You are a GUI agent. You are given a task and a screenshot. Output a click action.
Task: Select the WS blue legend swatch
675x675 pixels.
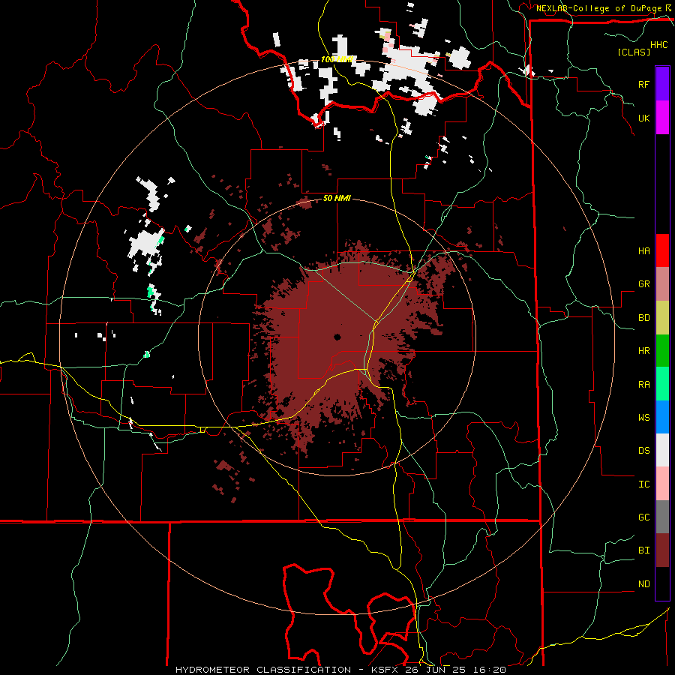pos(662,417)
